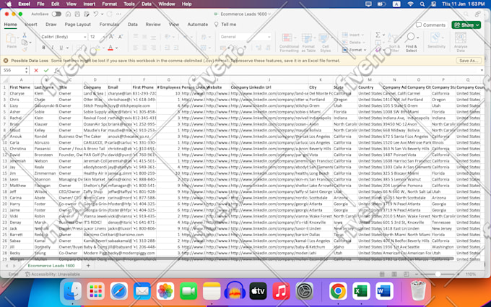
Task: Open Finder from the Dock
Action: (73, 291)
